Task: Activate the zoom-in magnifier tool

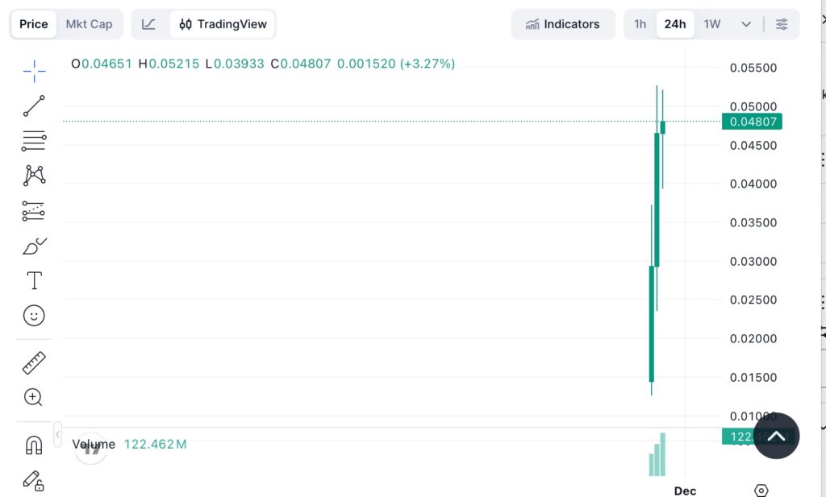Action: 33,397
